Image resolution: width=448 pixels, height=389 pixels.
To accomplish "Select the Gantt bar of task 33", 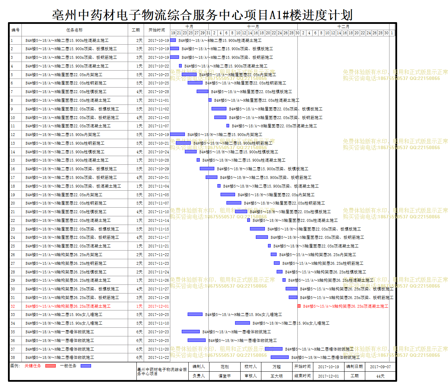I will (x=195, y=314).
